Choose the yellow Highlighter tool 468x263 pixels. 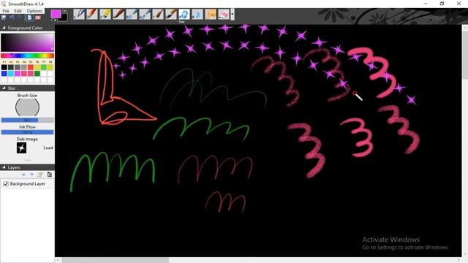[x=105, y=14]
